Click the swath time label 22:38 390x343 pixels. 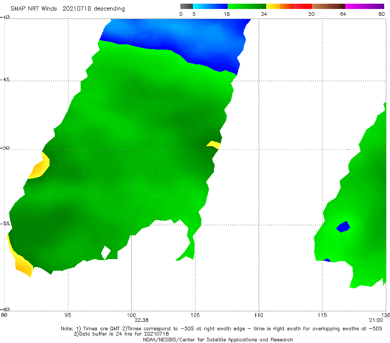(142, 320)
